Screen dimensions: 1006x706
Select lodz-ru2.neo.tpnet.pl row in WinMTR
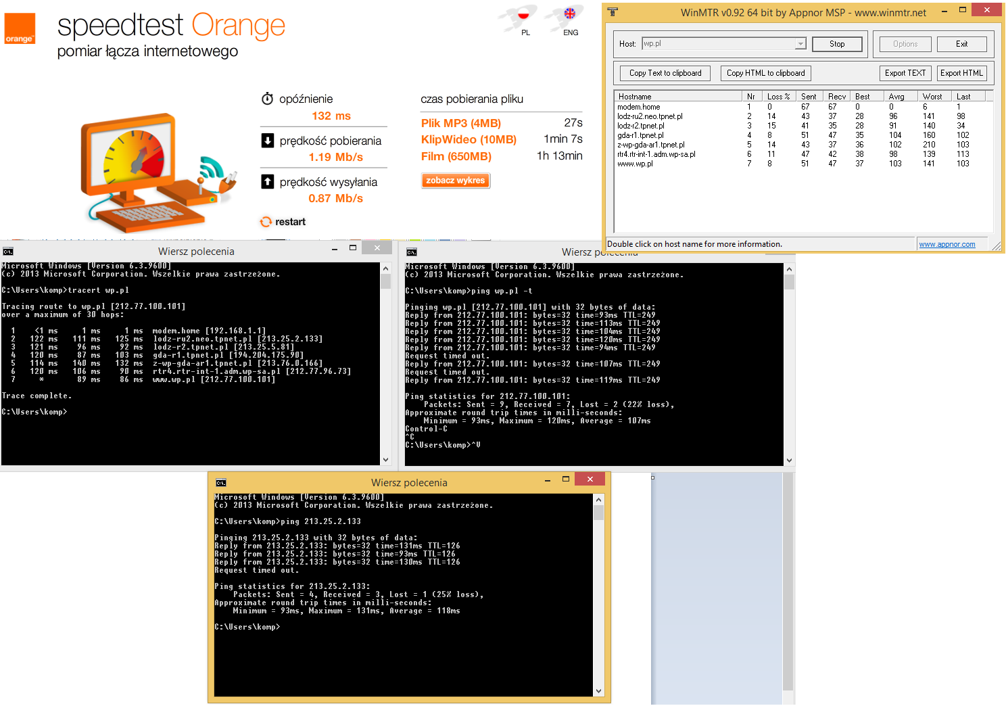[x=803, y=116]
